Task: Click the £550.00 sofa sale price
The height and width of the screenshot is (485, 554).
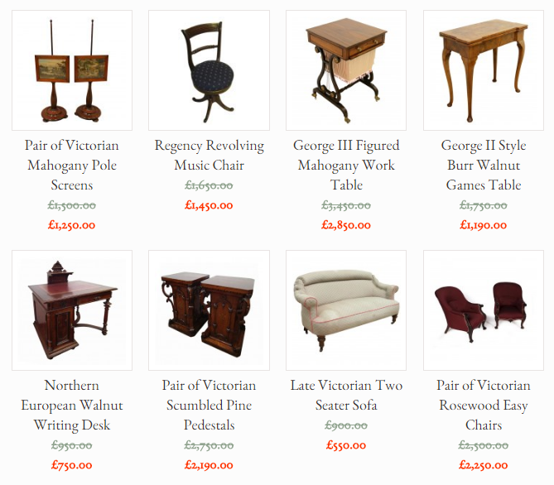Action: pos(346,445)
